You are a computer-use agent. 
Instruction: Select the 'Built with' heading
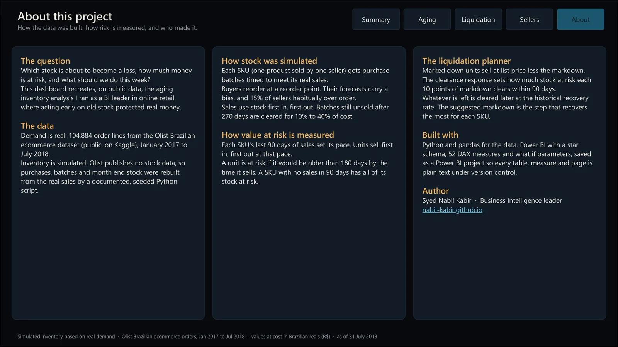click(x=440, y=135)
